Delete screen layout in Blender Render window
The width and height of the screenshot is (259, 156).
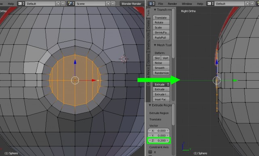tap(63, 4)
